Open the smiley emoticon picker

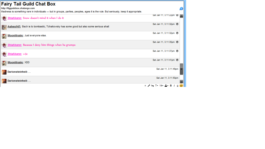point(181,86)
